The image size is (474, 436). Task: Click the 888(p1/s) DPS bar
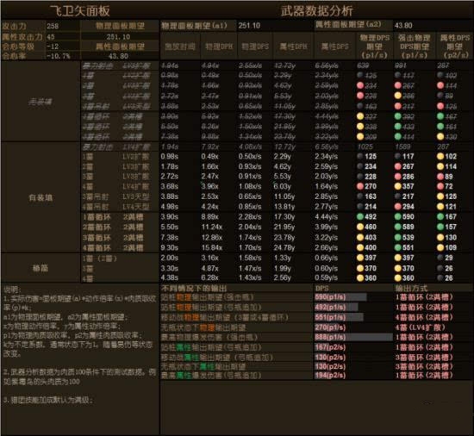[x=353, y=337]
